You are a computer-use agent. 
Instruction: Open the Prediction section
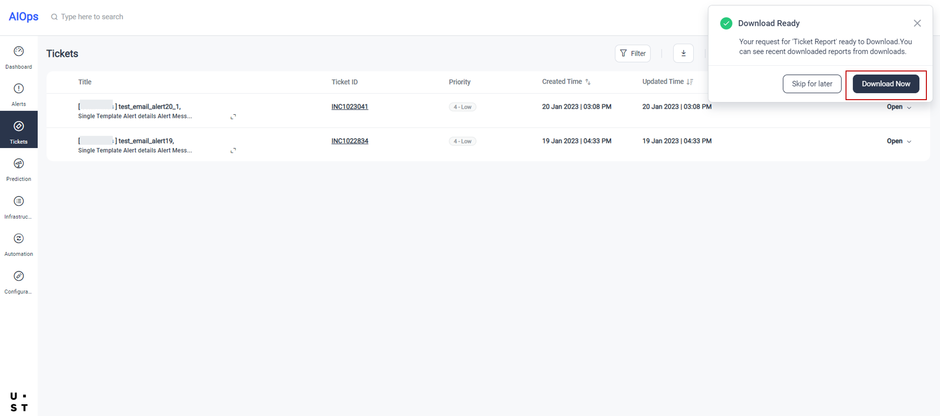[19, 169]
